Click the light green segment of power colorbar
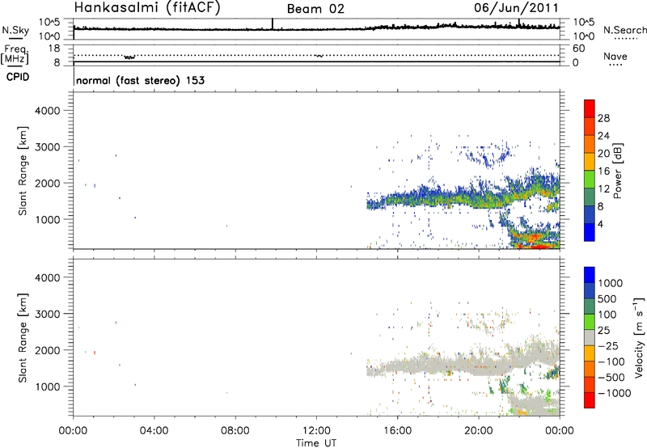 pyautogui.click(x=590, y=179)
